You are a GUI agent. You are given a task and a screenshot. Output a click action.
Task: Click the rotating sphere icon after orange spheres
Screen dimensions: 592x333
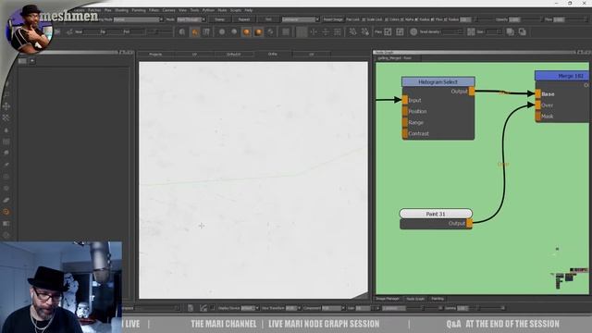coord(271,32)
